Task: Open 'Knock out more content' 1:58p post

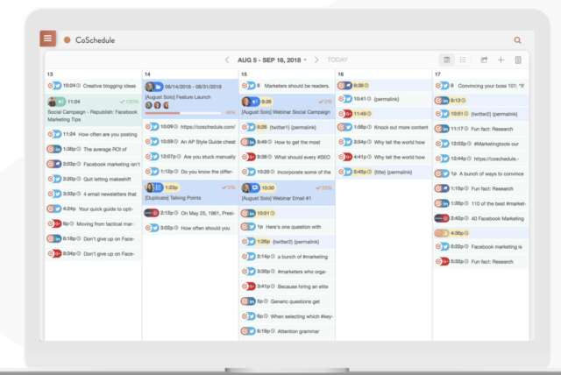Action: [x=384, y=127]
